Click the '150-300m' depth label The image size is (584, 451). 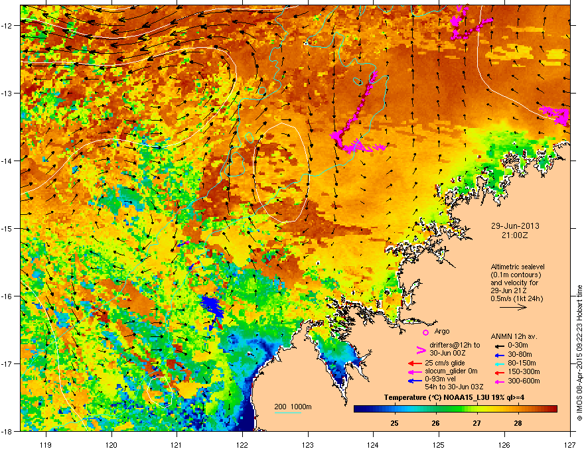point(524,371)
